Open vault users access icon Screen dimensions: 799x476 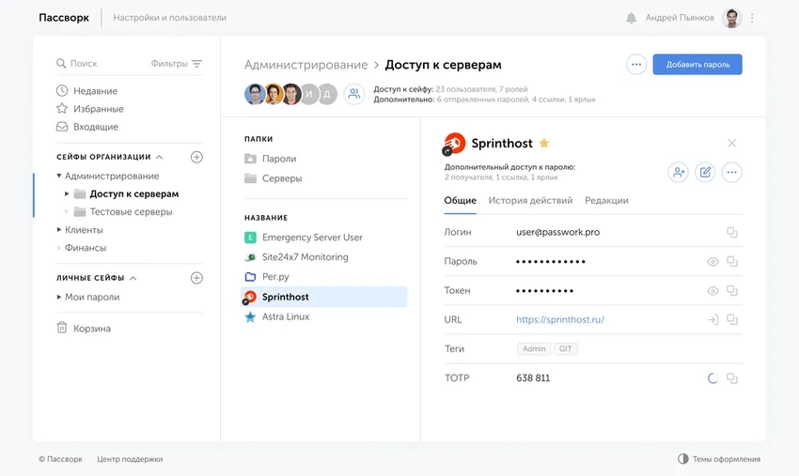tap(353, 94)
